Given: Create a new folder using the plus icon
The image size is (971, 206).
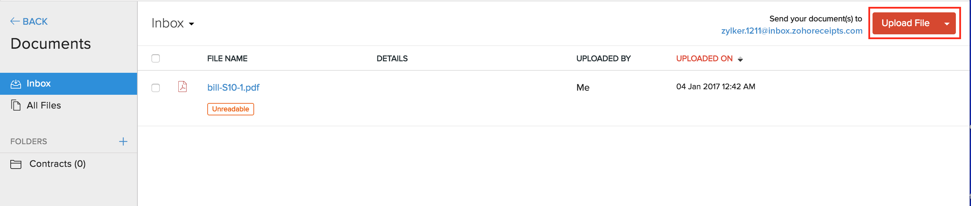Looking at the screenshot, I should tap(123, 141).
